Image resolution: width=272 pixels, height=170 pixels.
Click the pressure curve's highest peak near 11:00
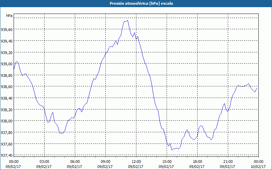pyautogui.click(x=128, y=20)
